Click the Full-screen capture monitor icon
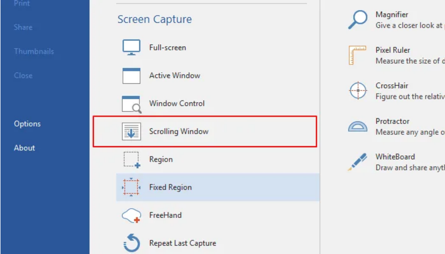The height and width of the screenshot is (254, 445). pyautogui.click(x=131, y=48)
